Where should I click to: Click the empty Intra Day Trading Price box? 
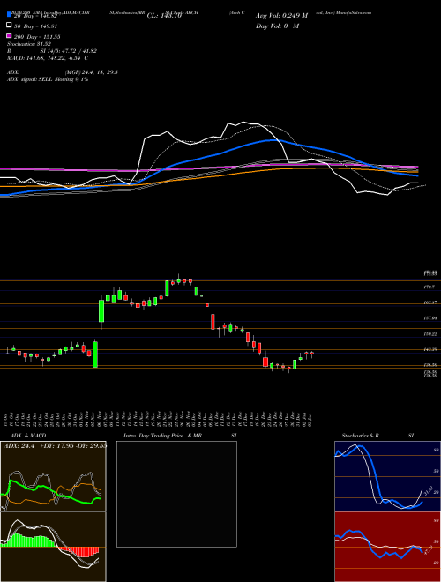(x=176, y=494)
